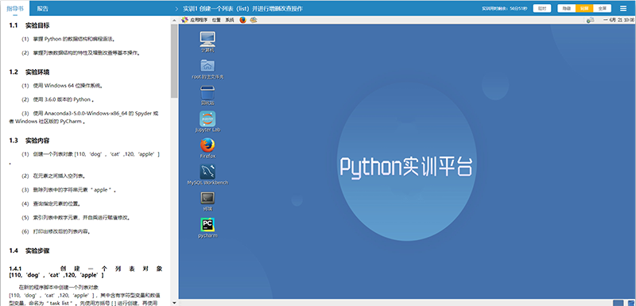Launch Firefox from the desktop icon
This screenshot has height=306, width=636.
(x=207, y=149)
